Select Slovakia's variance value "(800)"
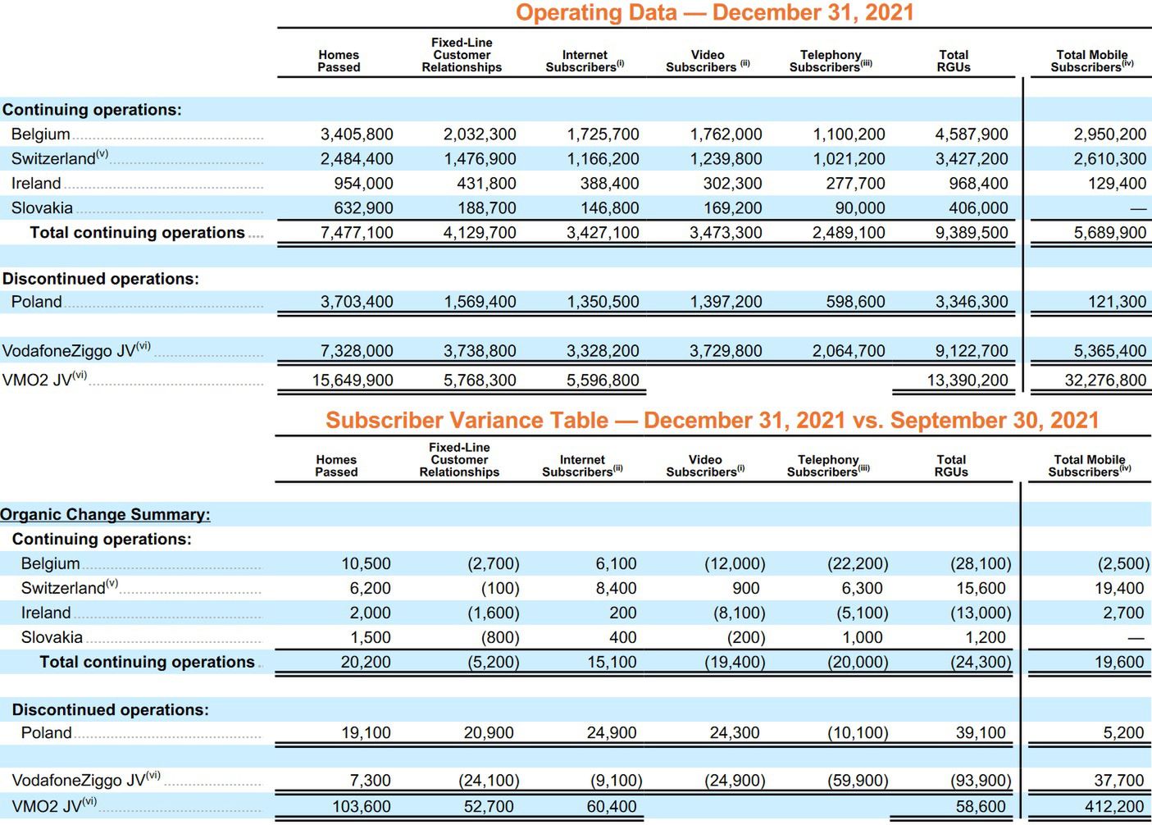 [500, 637]
